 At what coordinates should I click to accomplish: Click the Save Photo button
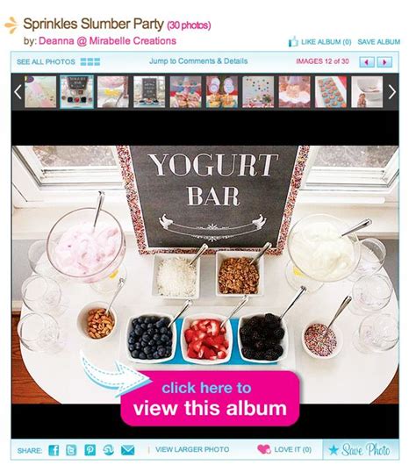(x=360, y=449)
